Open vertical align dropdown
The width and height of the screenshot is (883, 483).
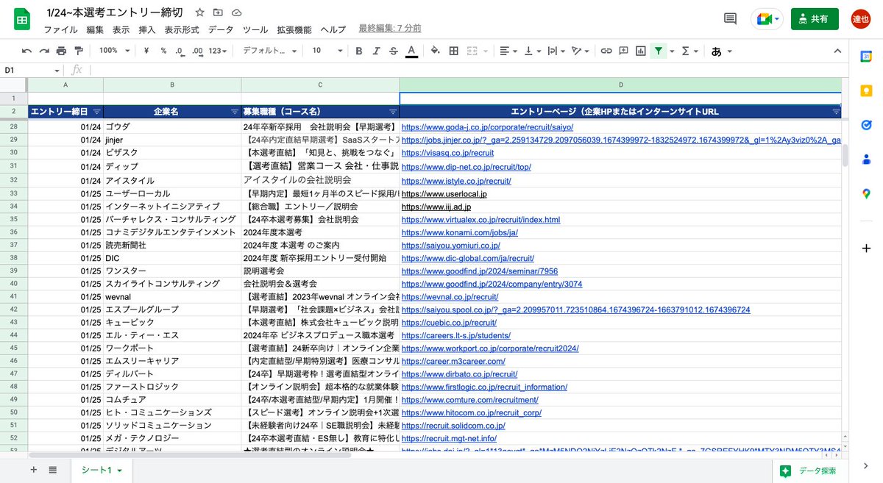(532, 51)
